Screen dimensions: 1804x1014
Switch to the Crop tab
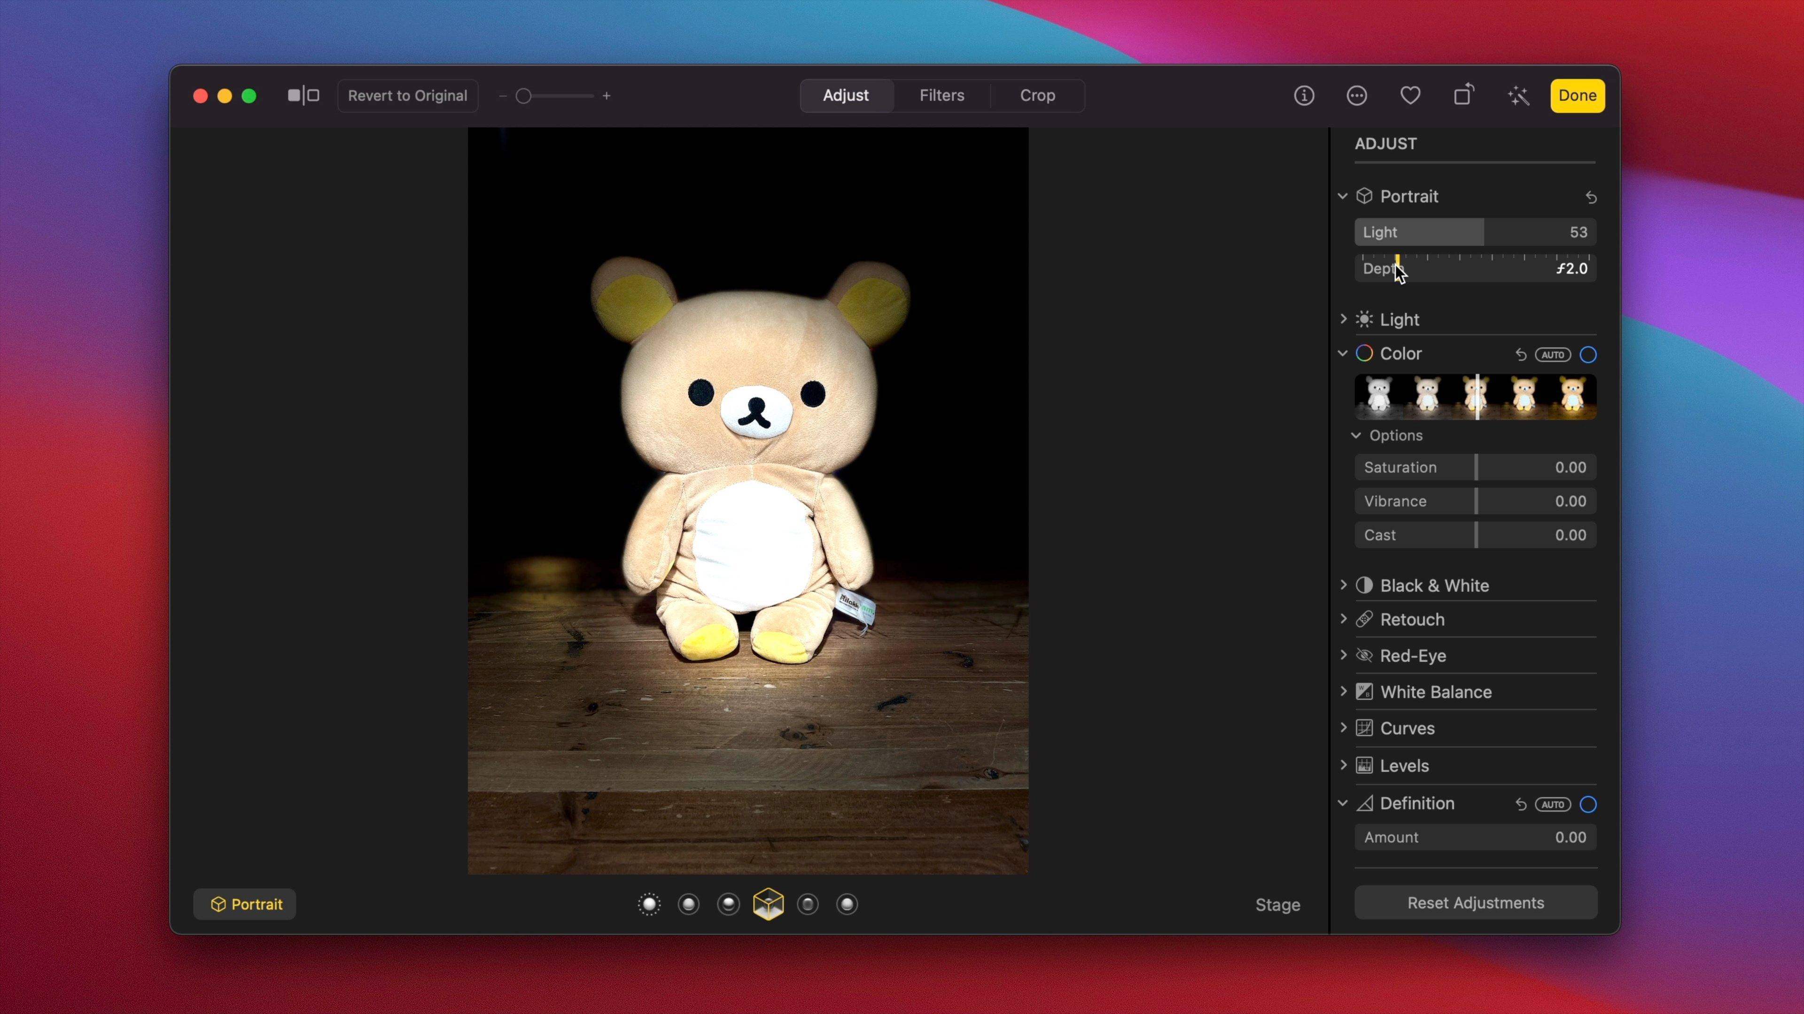click(x=1037, y=95)
